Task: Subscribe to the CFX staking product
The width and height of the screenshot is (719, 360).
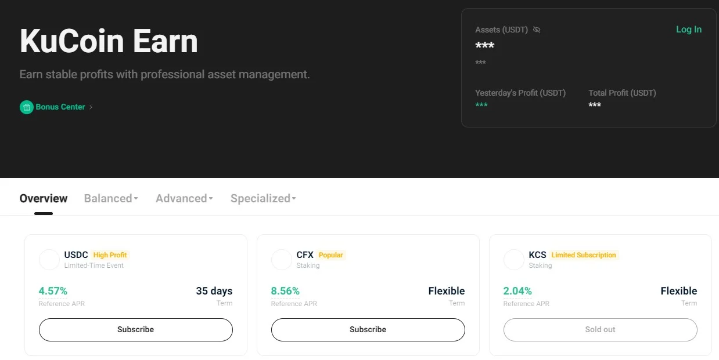Action: 368,330
